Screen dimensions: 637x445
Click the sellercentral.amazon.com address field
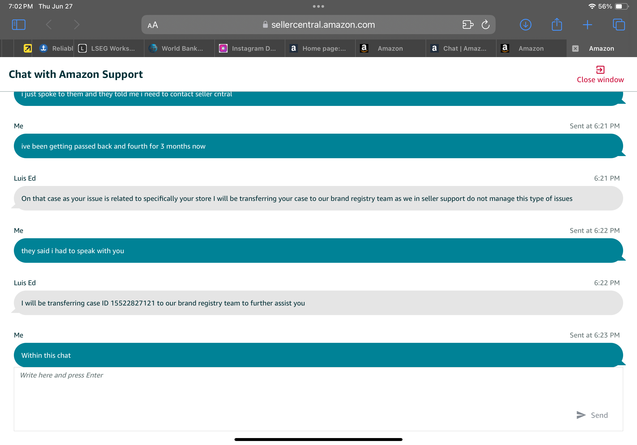click(x=318, y=25)
